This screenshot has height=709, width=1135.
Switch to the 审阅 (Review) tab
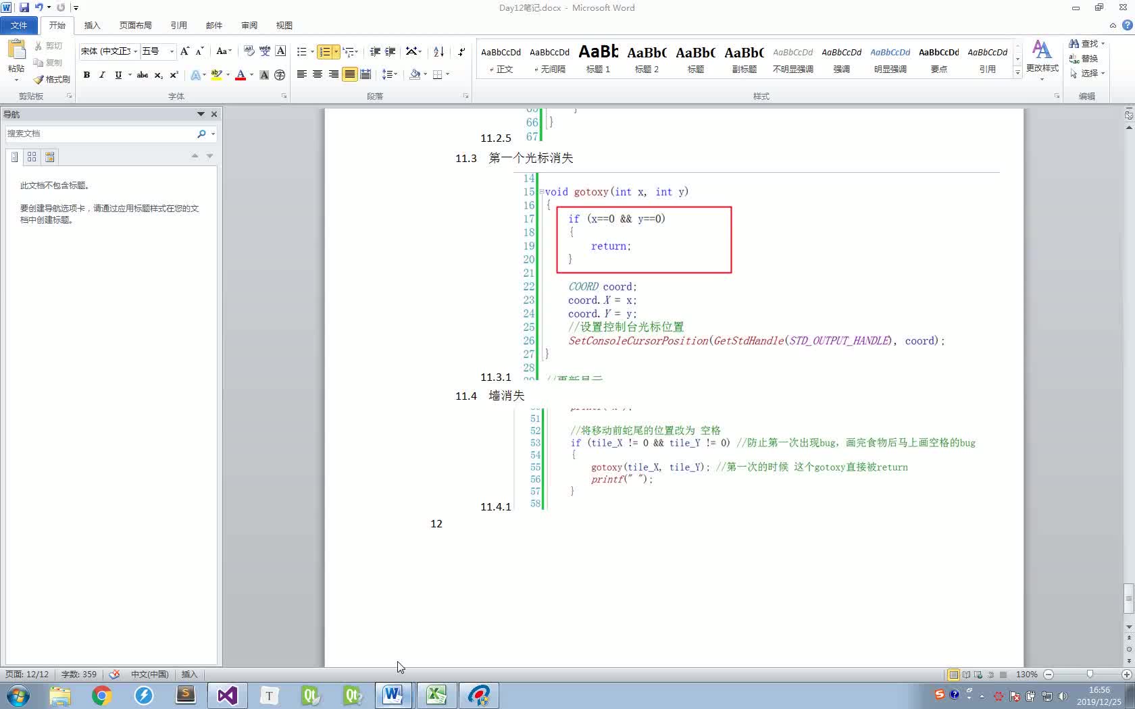tap(249, 26)
